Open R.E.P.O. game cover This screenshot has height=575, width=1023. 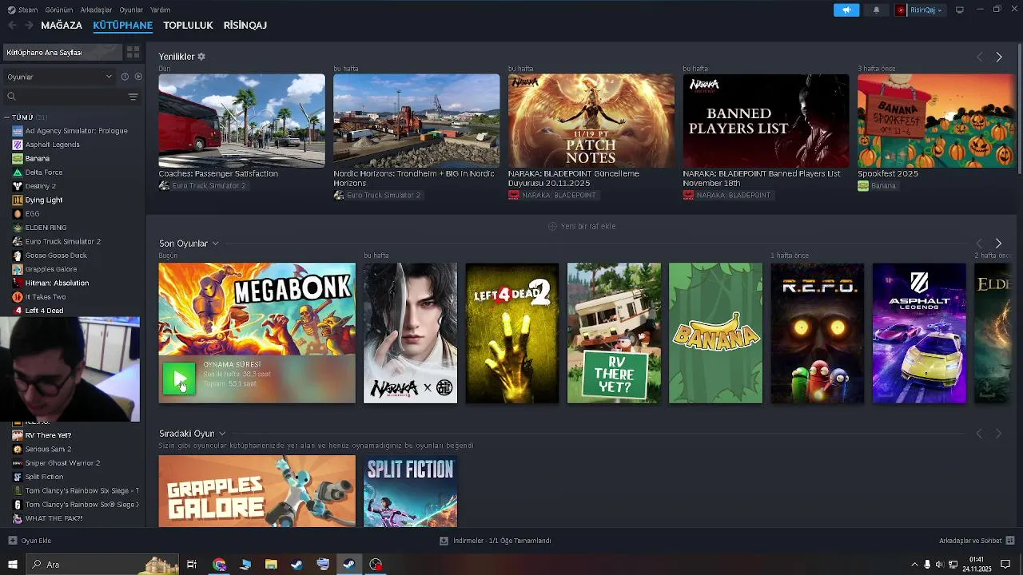(817, 333)
